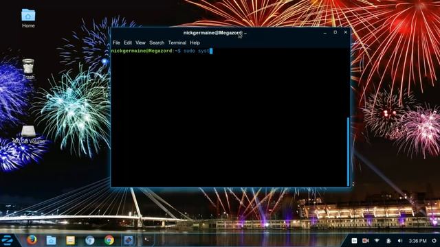The width and height of the screenshot is (440, 247).
Task: Click the terminal vertical scrollbar
Action: tap(349, 151)
